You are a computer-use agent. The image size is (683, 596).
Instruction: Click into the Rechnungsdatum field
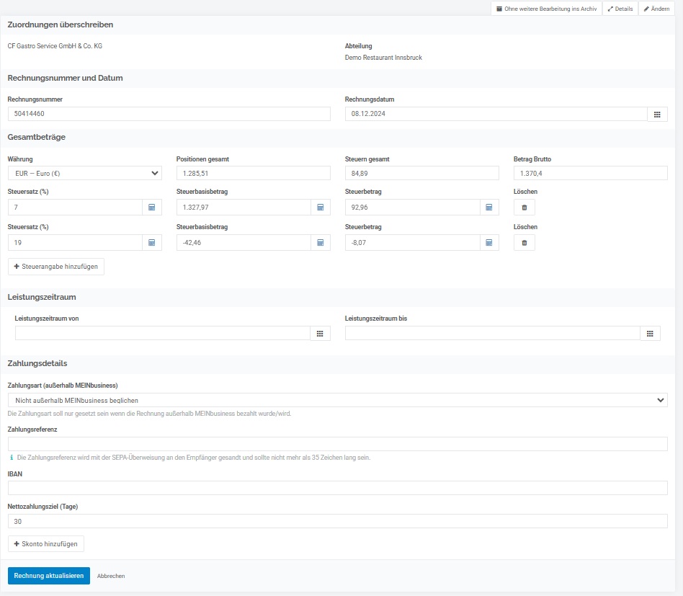pos(496,114)
